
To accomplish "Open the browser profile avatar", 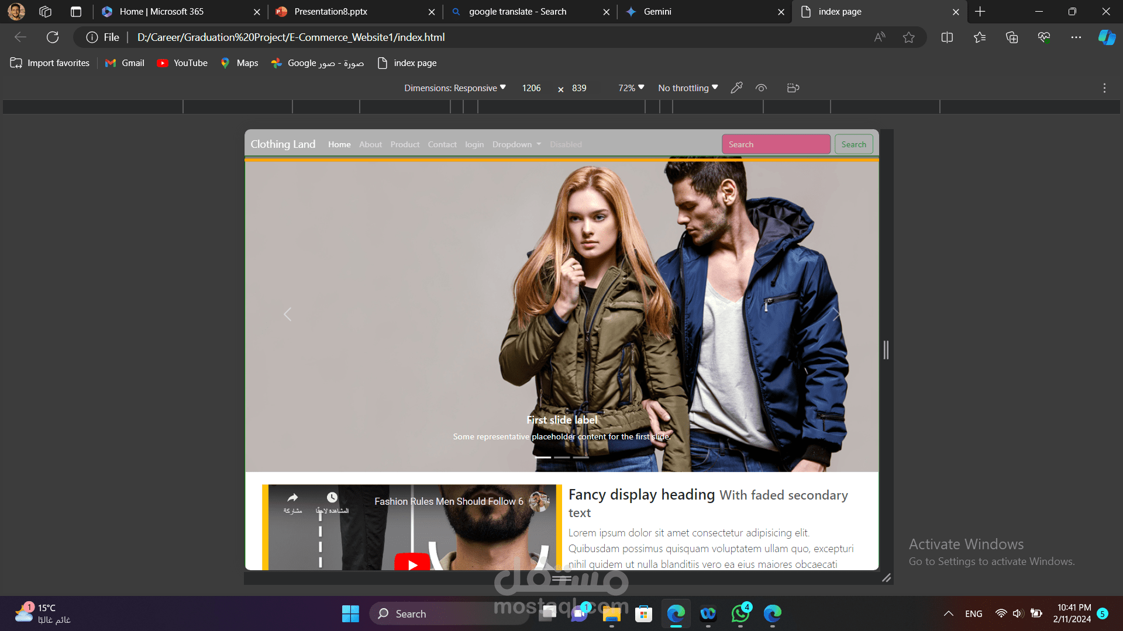I will point(16,12).
